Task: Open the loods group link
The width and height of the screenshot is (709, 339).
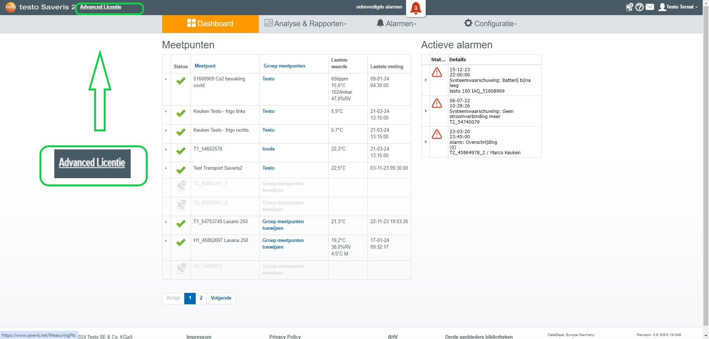Action: click(x=268, y=149)
